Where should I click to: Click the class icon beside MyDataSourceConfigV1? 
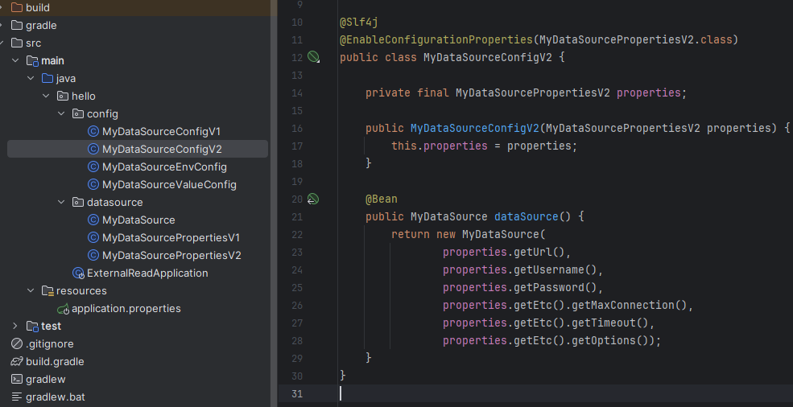click(x=93, y=131)
